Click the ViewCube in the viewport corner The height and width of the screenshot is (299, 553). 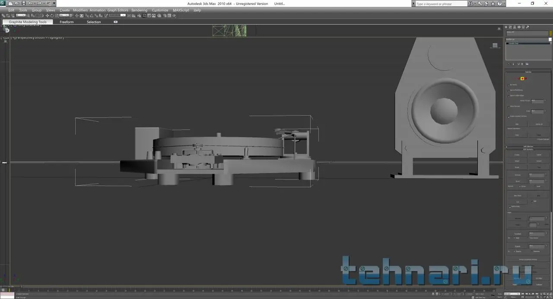click(x=495, y=45)
